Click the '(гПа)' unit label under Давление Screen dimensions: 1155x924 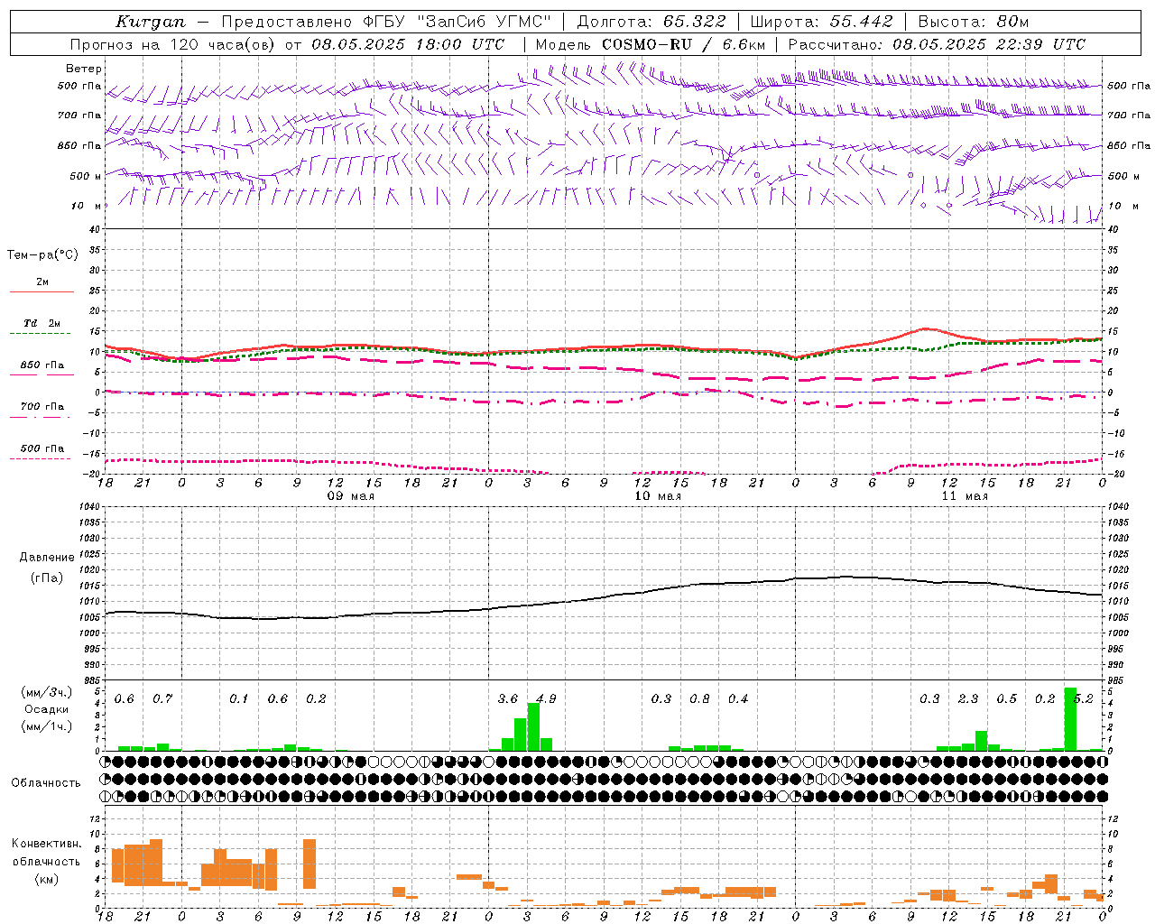(47, 578)
